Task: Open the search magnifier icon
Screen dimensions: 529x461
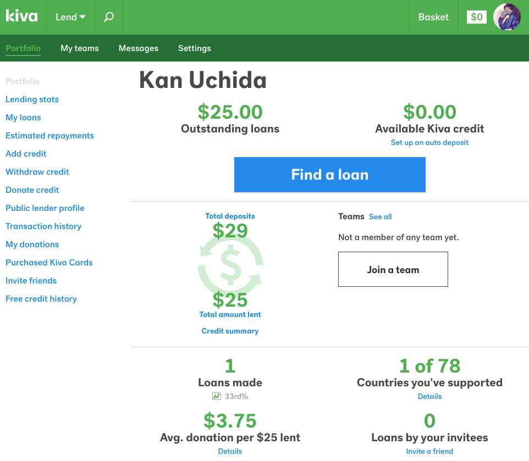Action: click(x=109, y=17)
